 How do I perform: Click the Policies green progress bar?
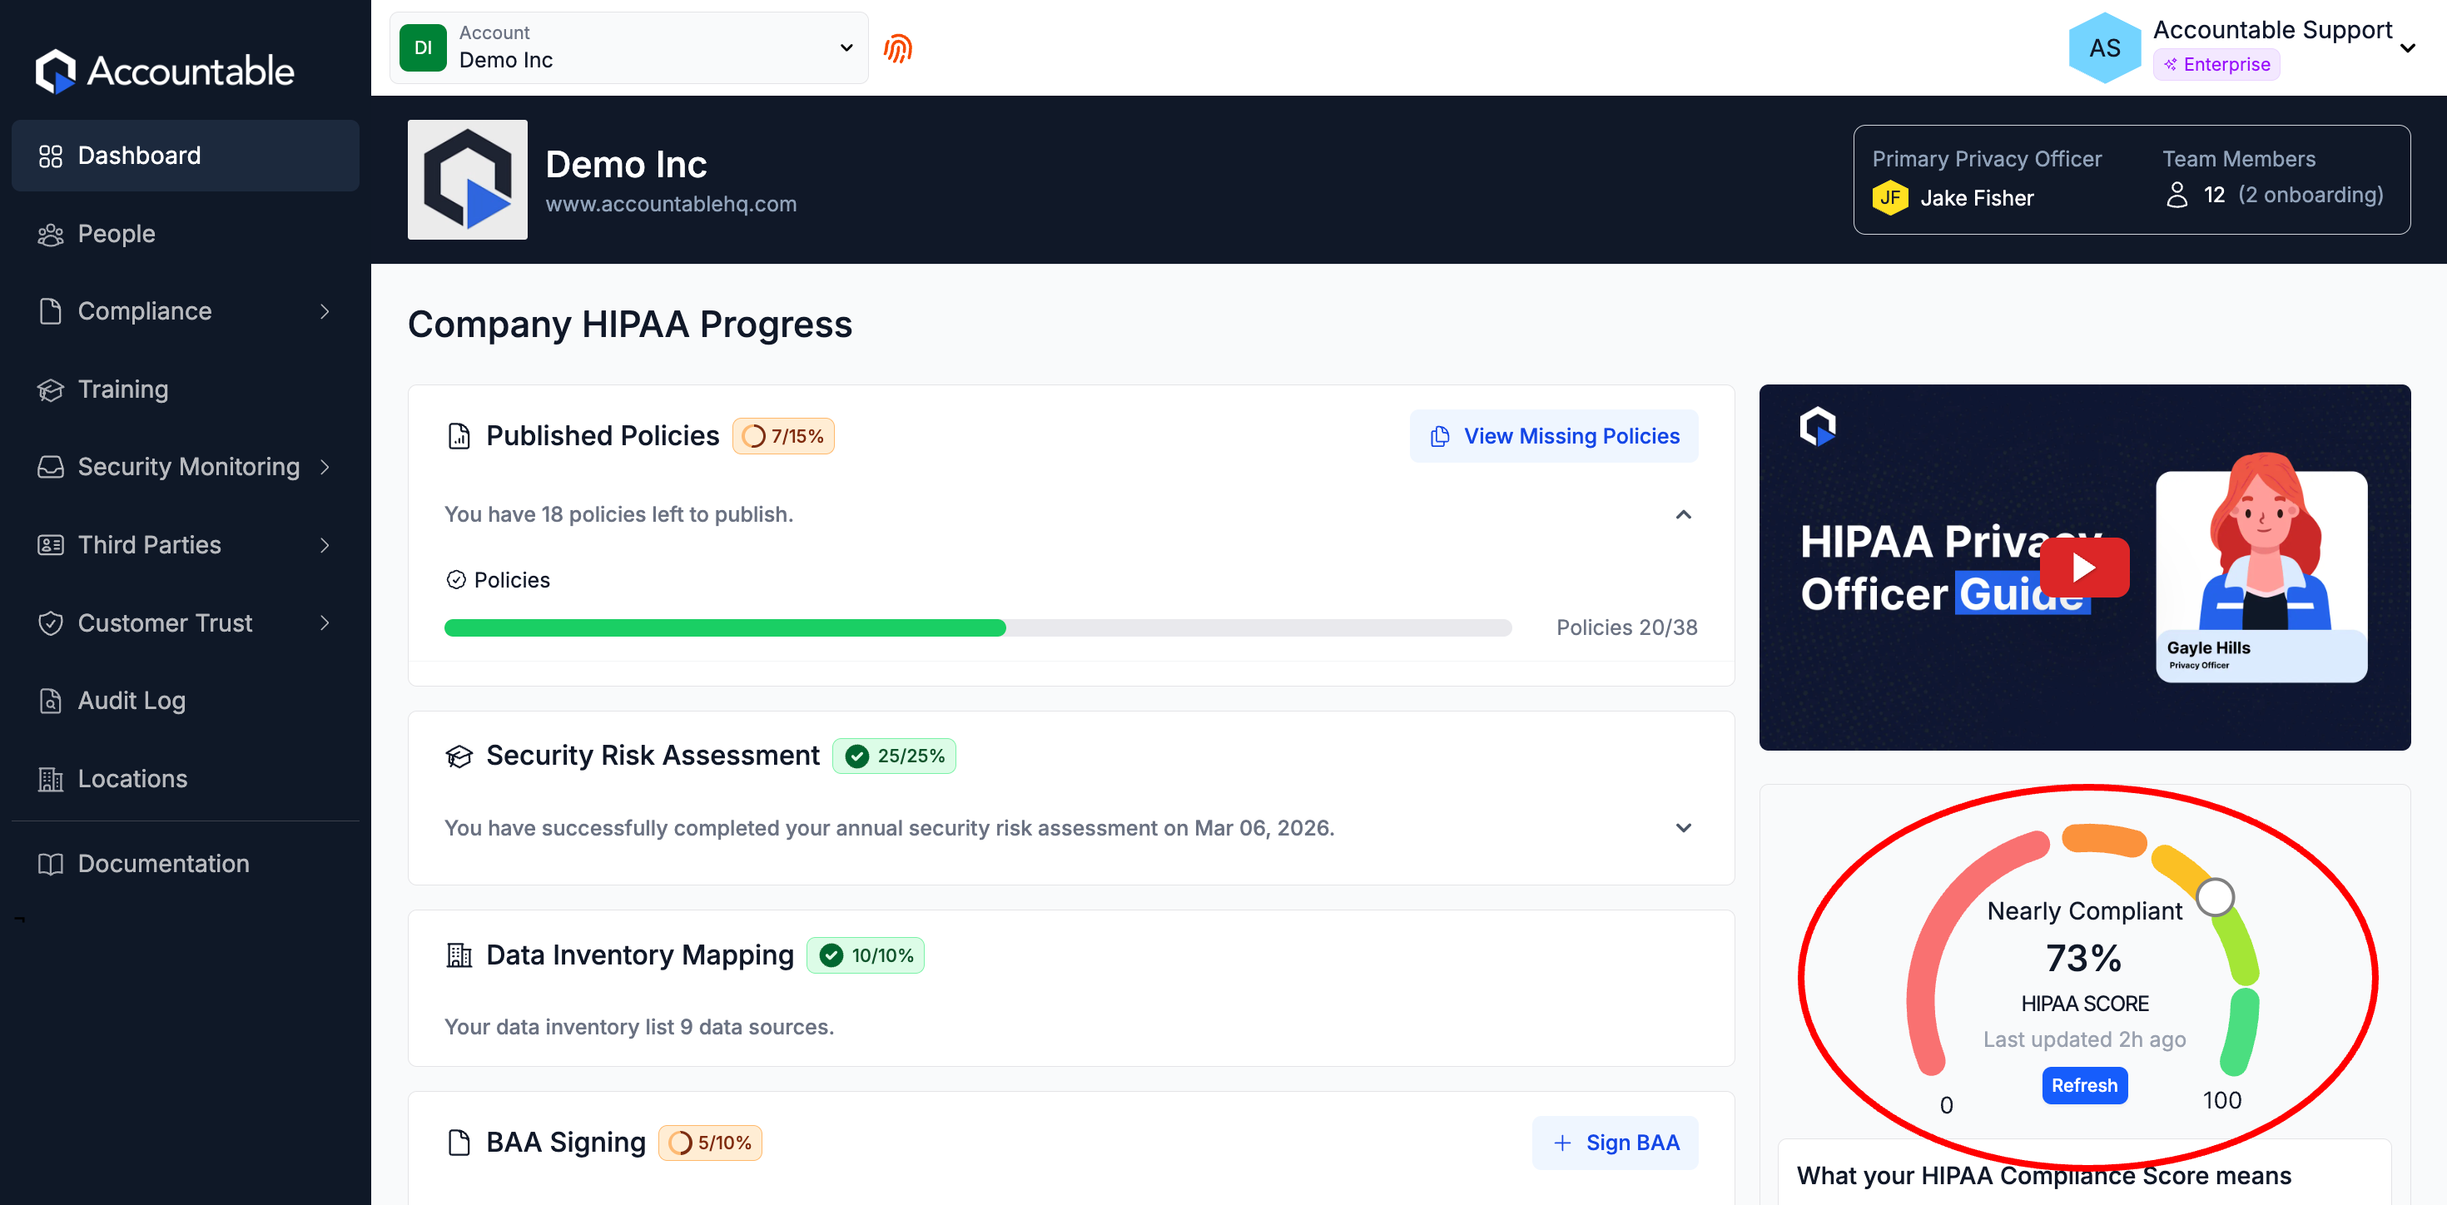pyautogui.click(x=725, y=627)
